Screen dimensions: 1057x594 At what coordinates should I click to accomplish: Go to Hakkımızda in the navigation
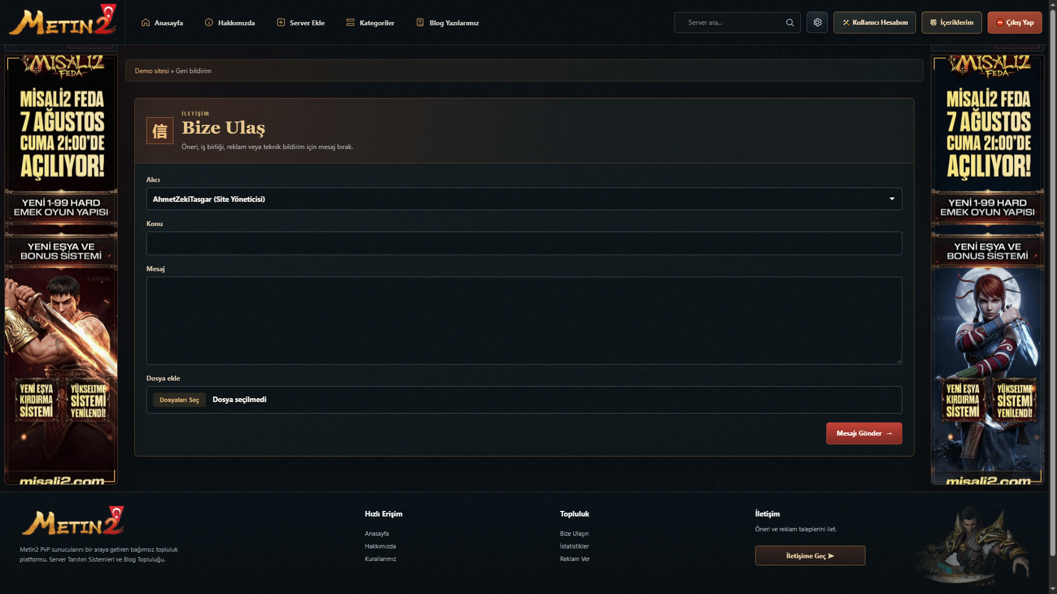[230, 23]
